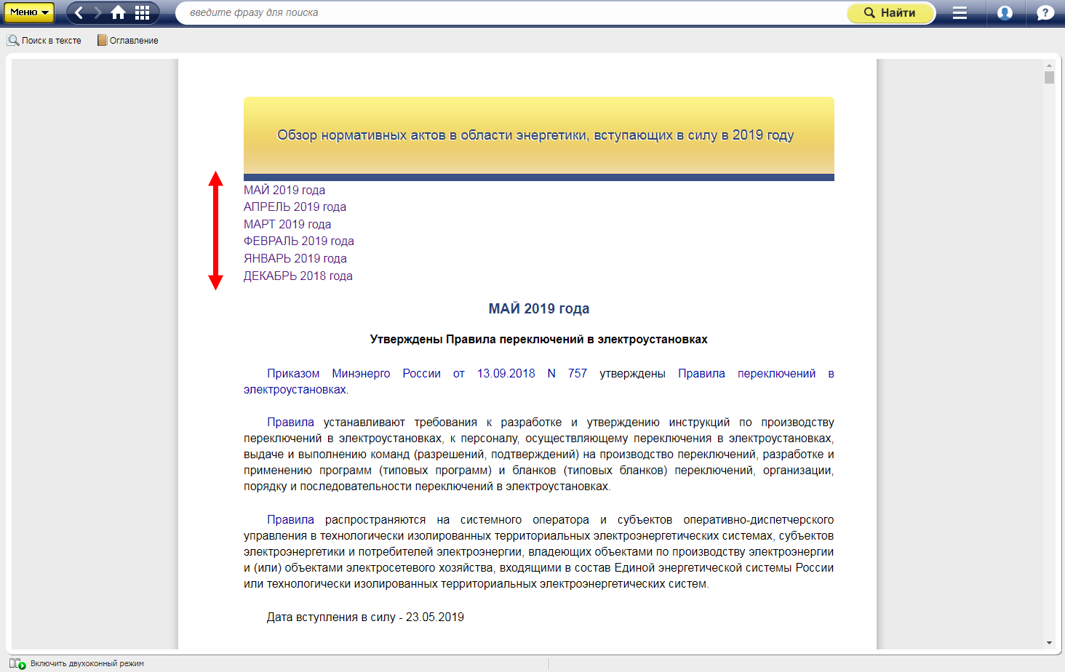Follow the ФЕВРАЛЬ 2019 года link

(298, 241)
